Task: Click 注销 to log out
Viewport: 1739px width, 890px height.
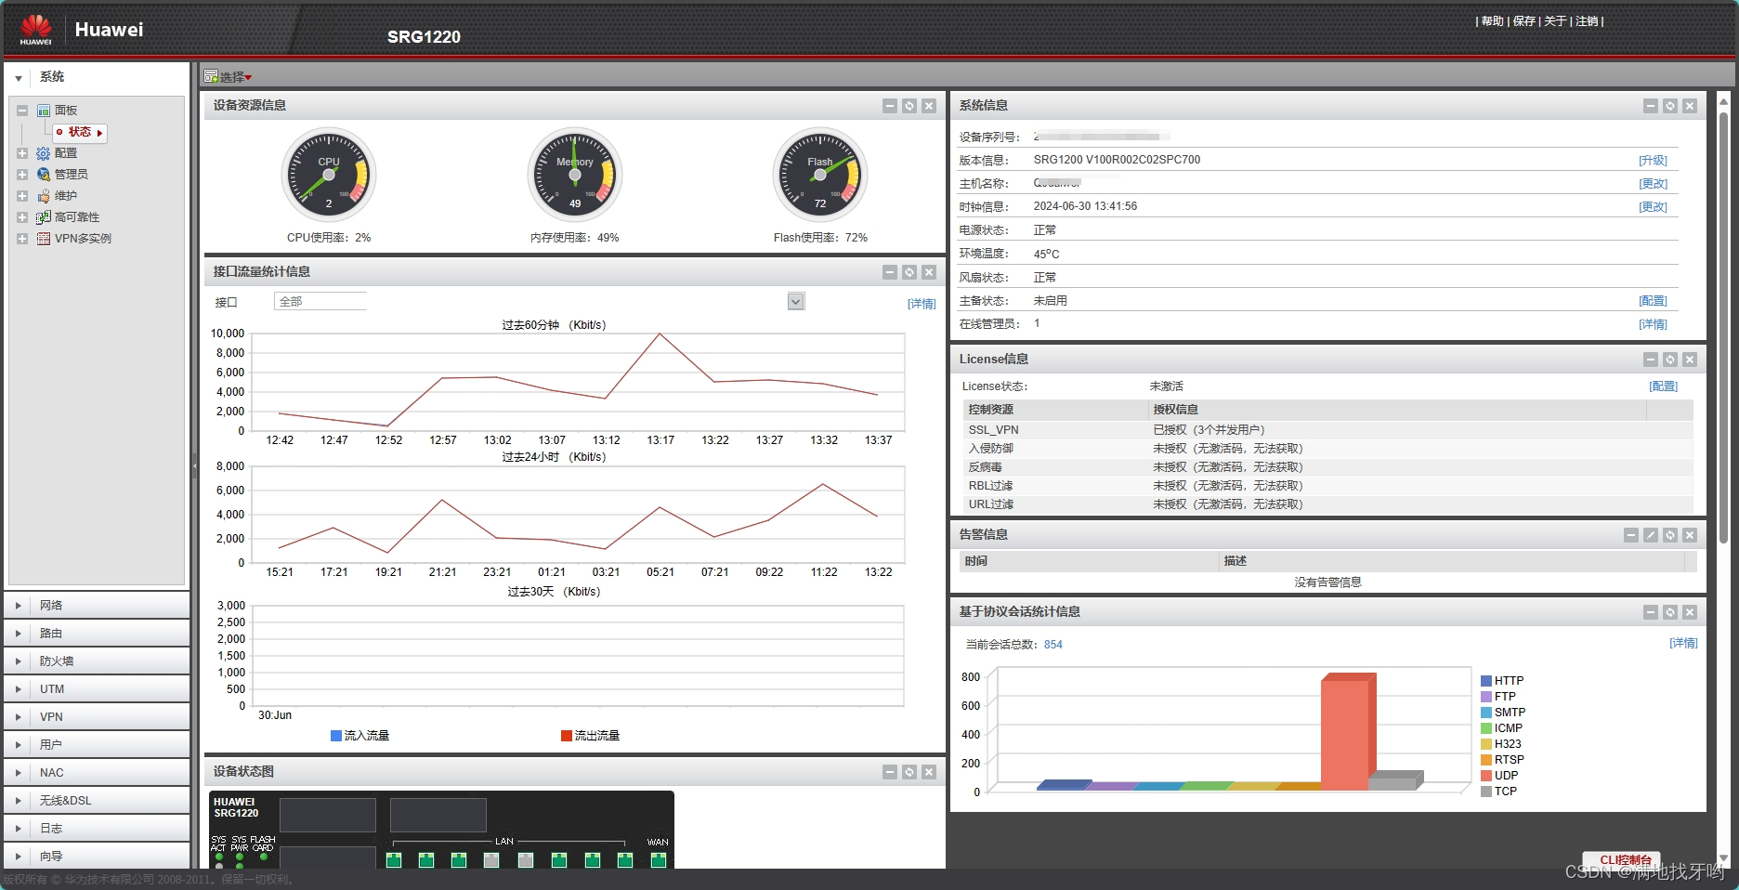Action: click(1587, 21)
